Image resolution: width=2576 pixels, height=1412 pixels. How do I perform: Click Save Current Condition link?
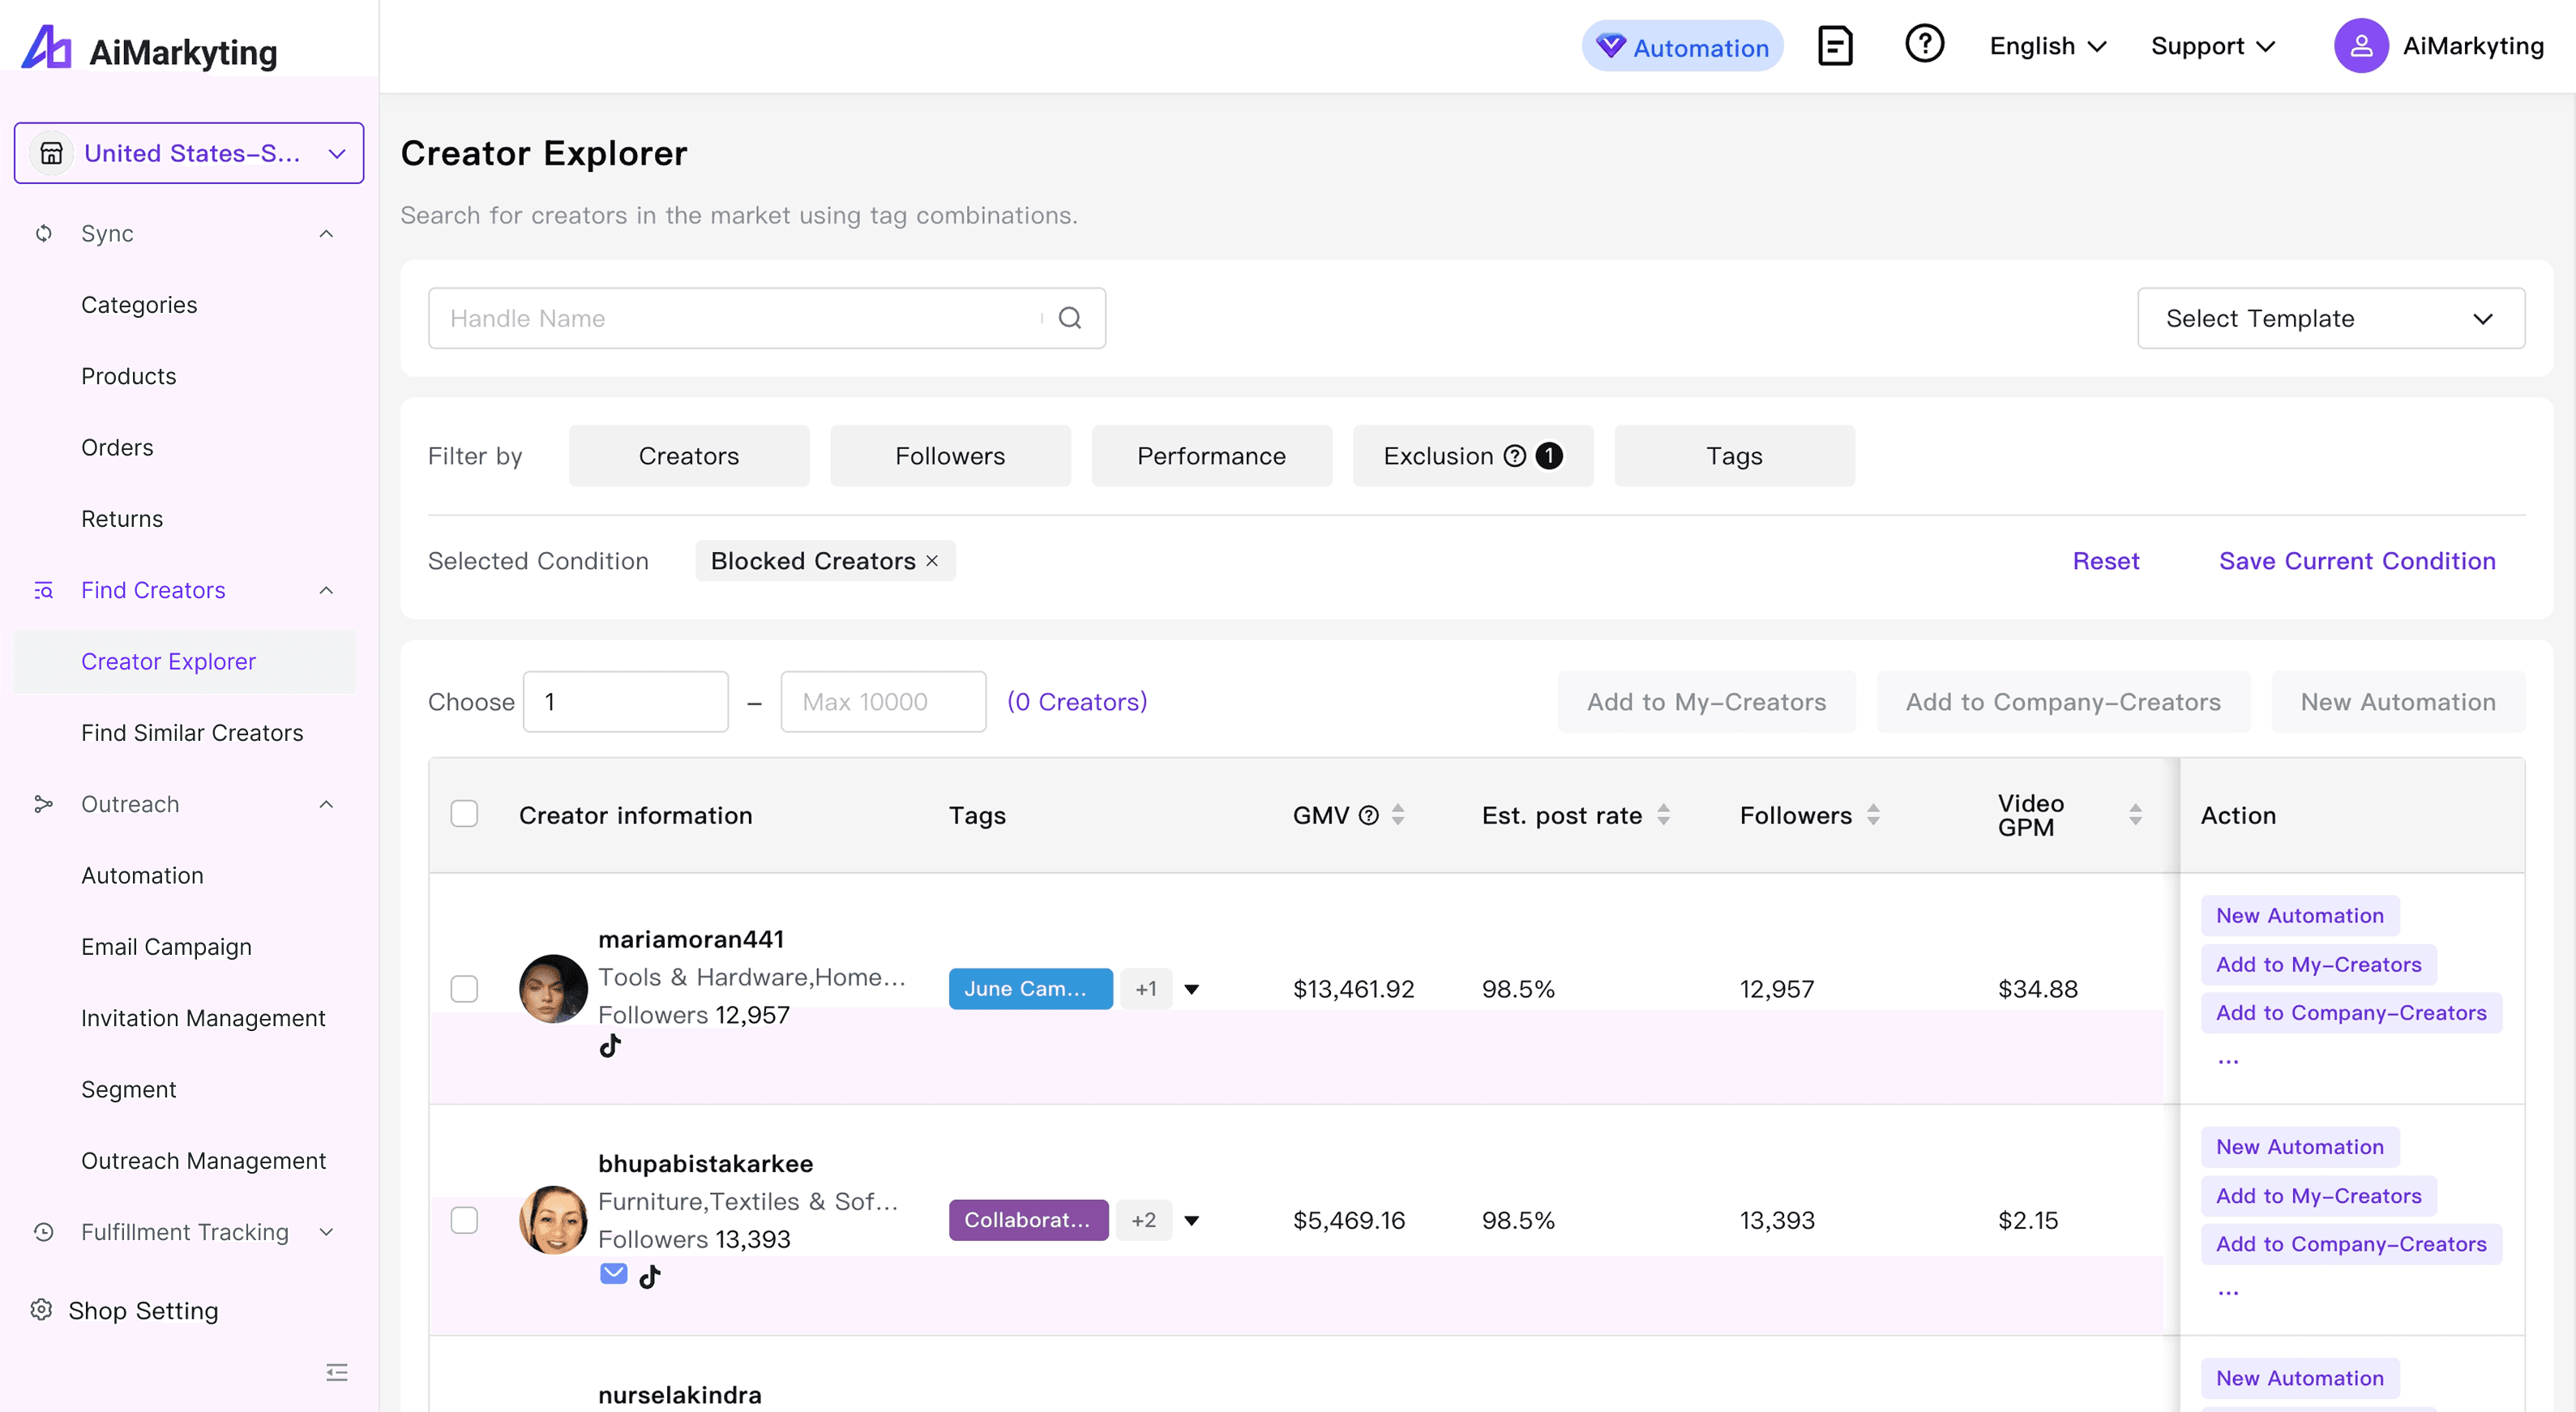click(x=2357, y=561)
